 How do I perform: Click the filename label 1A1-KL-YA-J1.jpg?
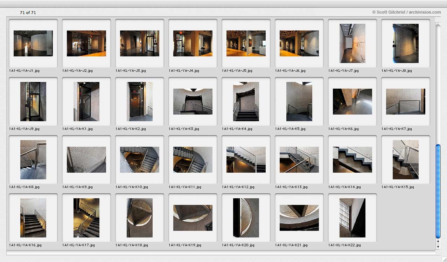click(x=24, y=71)
